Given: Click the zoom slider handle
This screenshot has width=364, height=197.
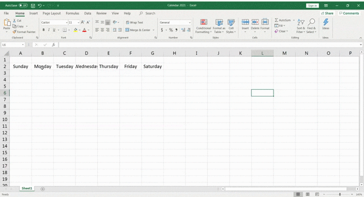Looking at the screenshot, I should [x=340, y=194].
